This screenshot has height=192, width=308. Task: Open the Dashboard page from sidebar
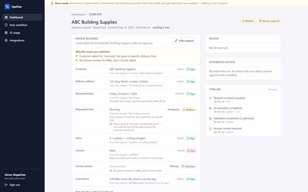22,17
